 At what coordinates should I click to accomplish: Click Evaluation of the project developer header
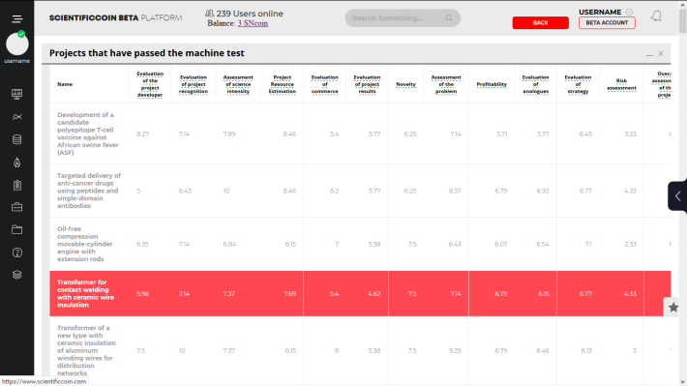click(x=150, y=84)
